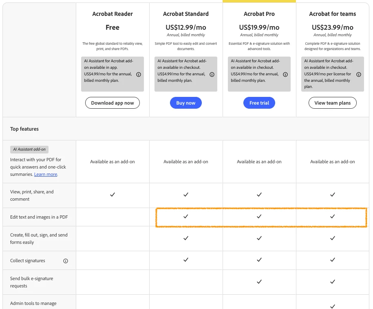Click Available as an add-on under Acrobat Standard
Viewport: 373px width, 309px height.
point(185,162)
